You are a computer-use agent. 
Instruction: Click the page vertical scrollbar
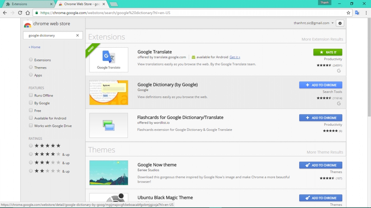[x=369, y=67]
